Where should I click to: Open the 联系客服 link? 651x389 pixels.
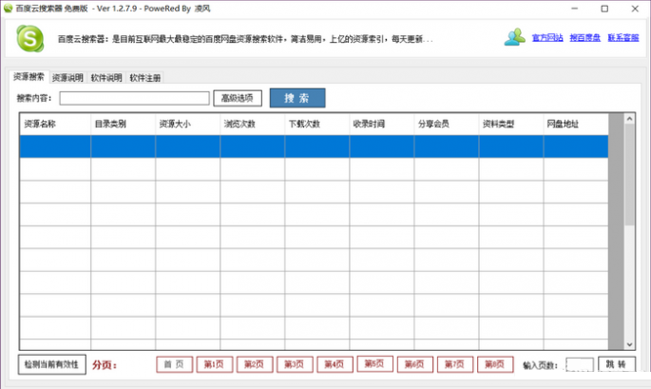(x=623, y=38)
